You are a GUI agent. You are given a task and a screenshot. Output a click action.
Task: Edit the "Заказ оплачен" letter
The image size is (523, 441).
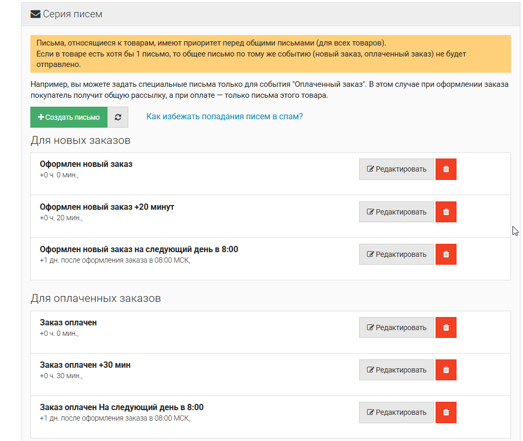[x=396, y=327]
